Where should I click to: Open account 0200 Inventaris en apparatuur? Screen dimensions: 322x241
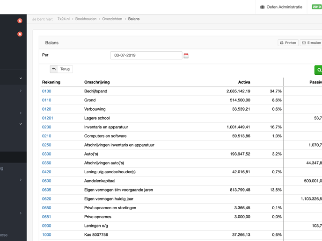coord(46,127)
